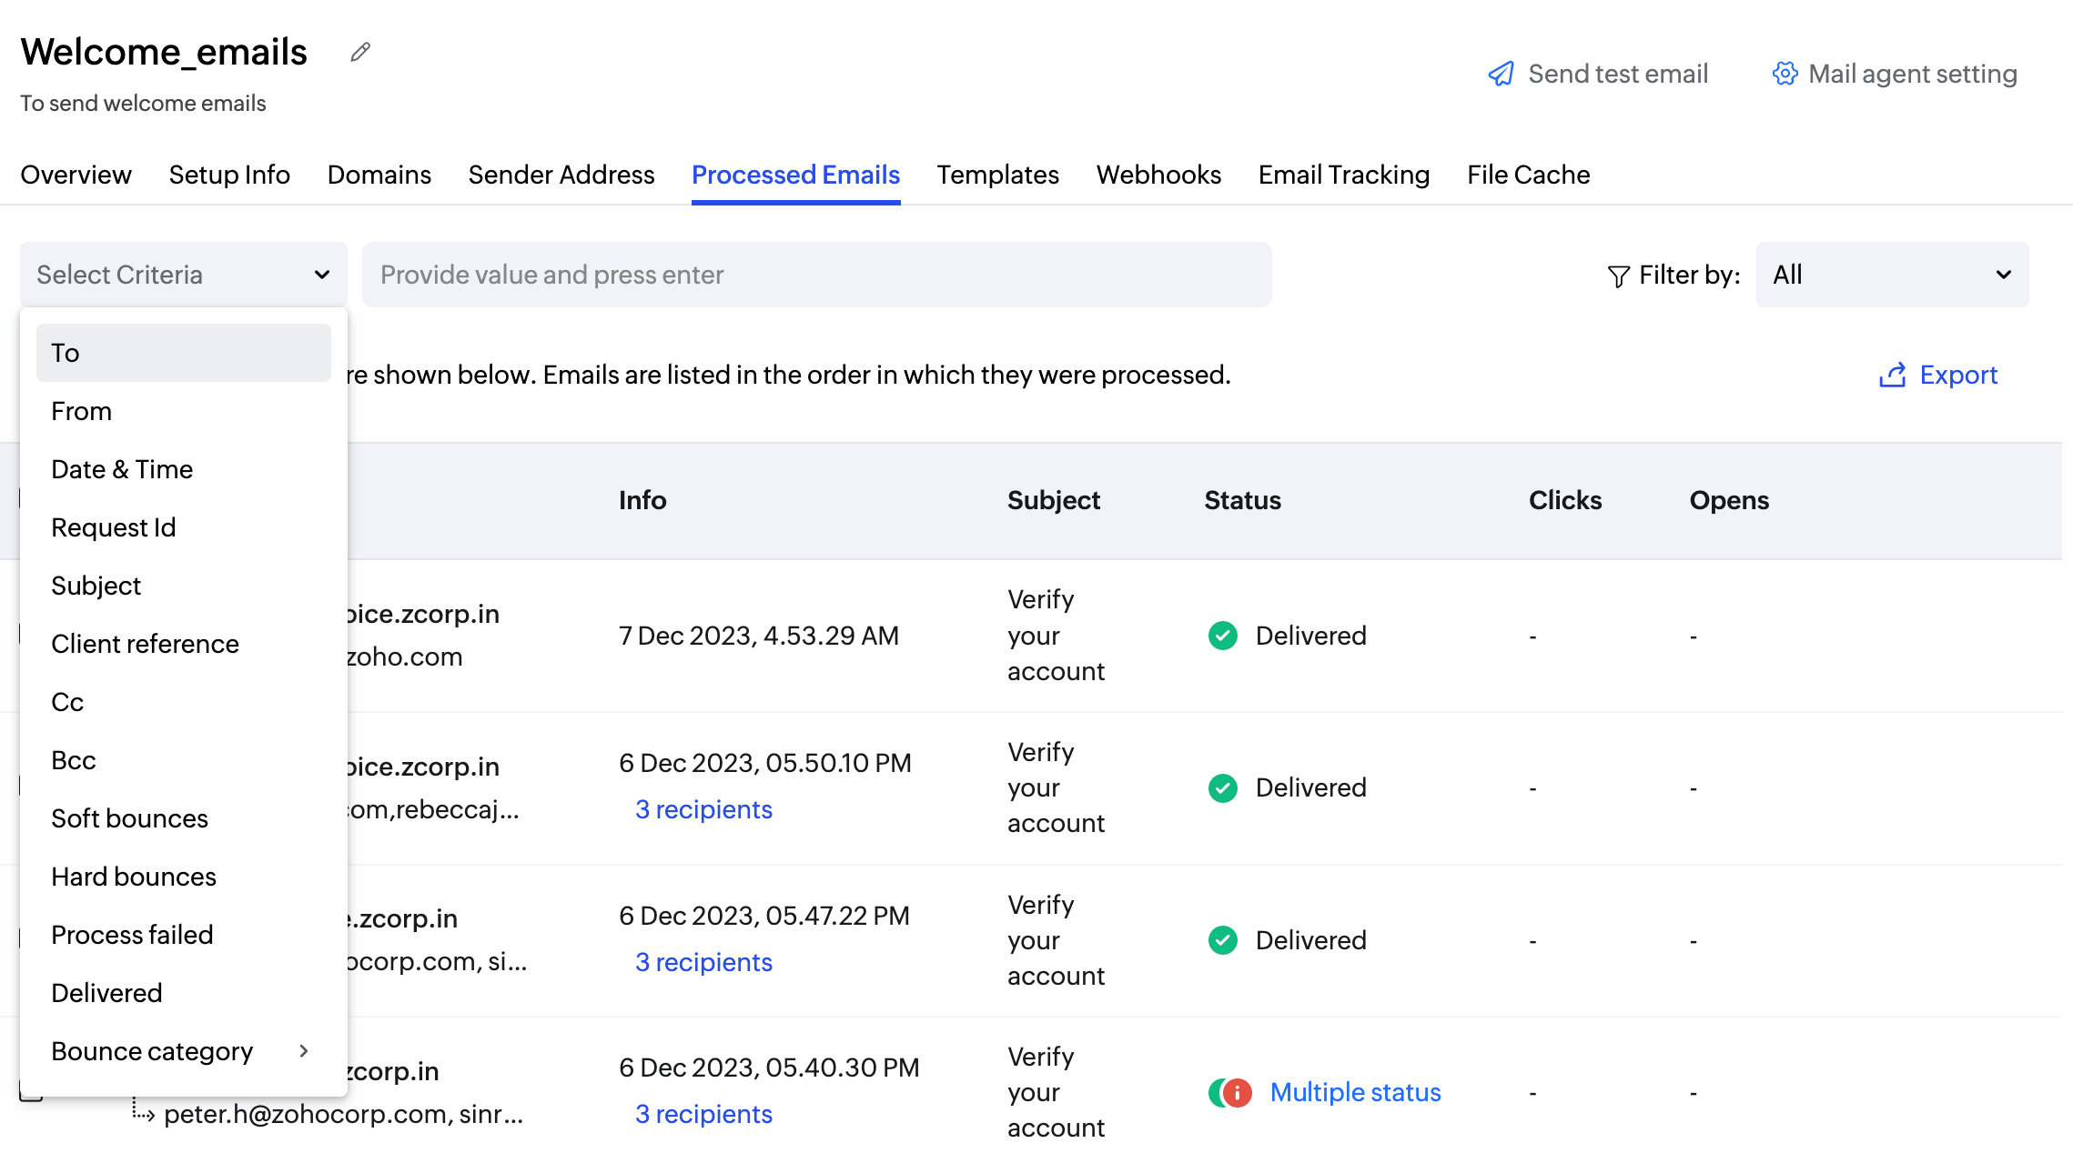The width and height of the screenshot is (2073, 1153).
Task: Open 3 recipients link for 05.40.30 PM email
Action: (x=703, y=1114)
